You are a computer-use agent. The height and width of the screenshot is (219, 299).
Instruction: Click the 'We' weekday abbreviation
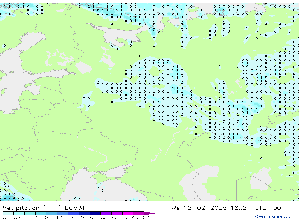[x=176, y=208]
